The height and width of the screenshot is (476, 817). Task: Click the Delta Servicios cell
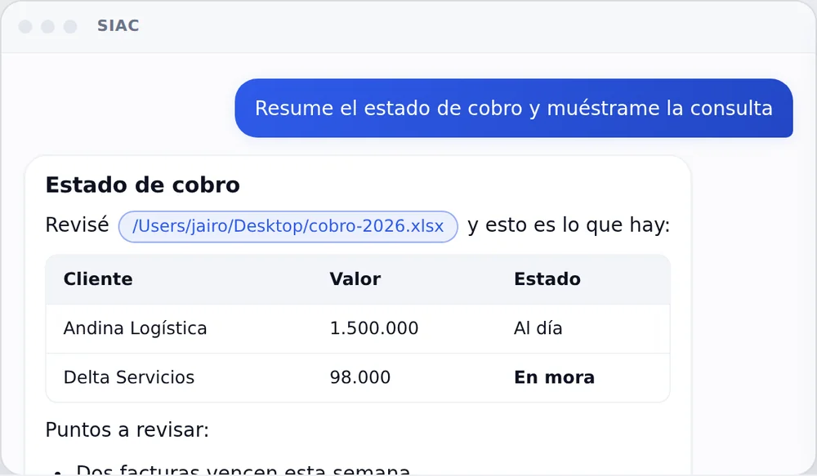pos(129,377)
